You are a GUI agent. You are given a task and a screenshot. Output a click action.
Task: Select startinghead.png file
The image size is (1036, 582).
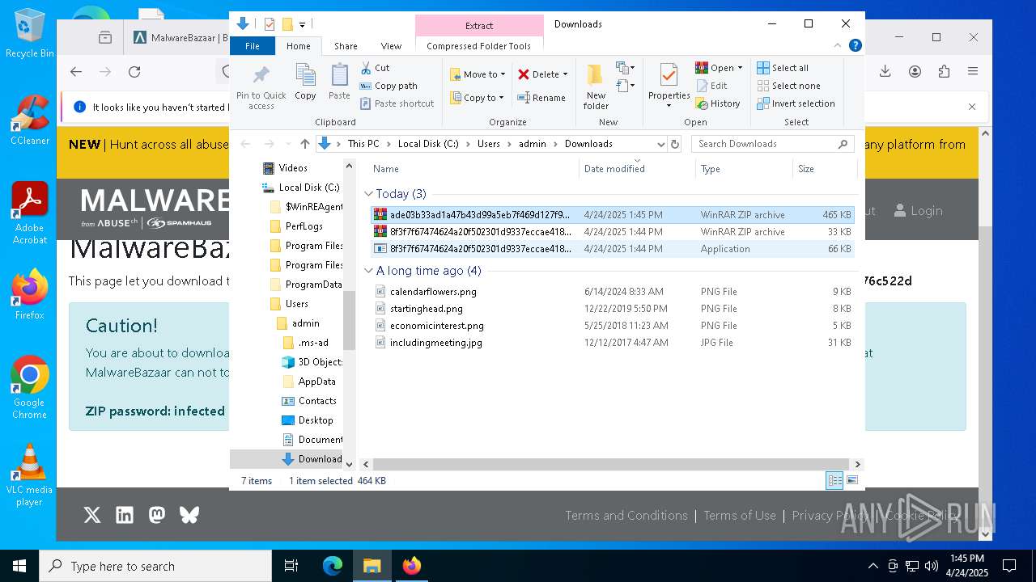coord(612,309)
